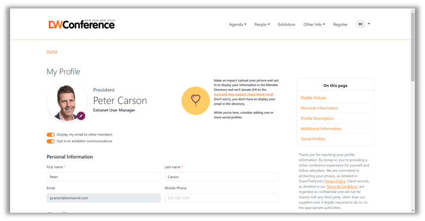Click the page vertical scrollbar thumb
The width and height of the screenshot is (425, 221).
pos(412,48)
